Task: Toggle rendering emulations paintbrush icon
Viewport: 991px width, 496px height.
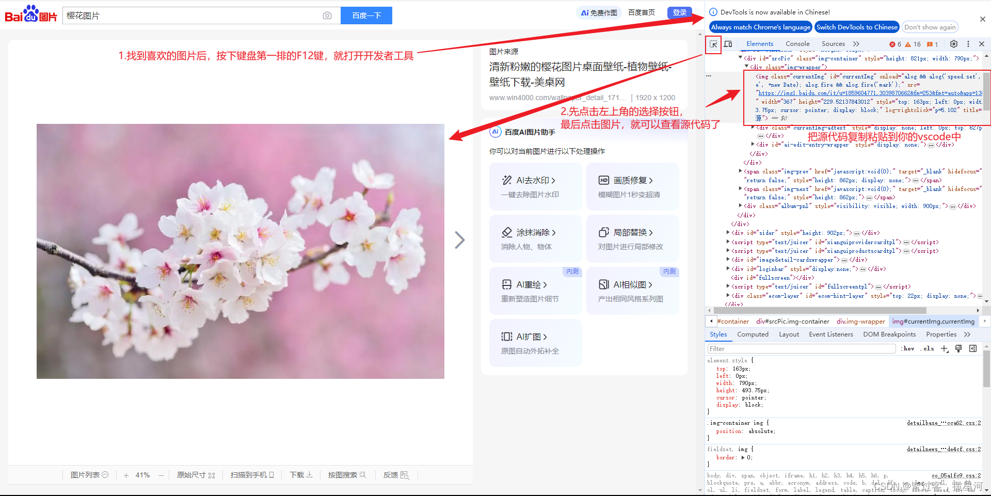Action: click(958, 349)
